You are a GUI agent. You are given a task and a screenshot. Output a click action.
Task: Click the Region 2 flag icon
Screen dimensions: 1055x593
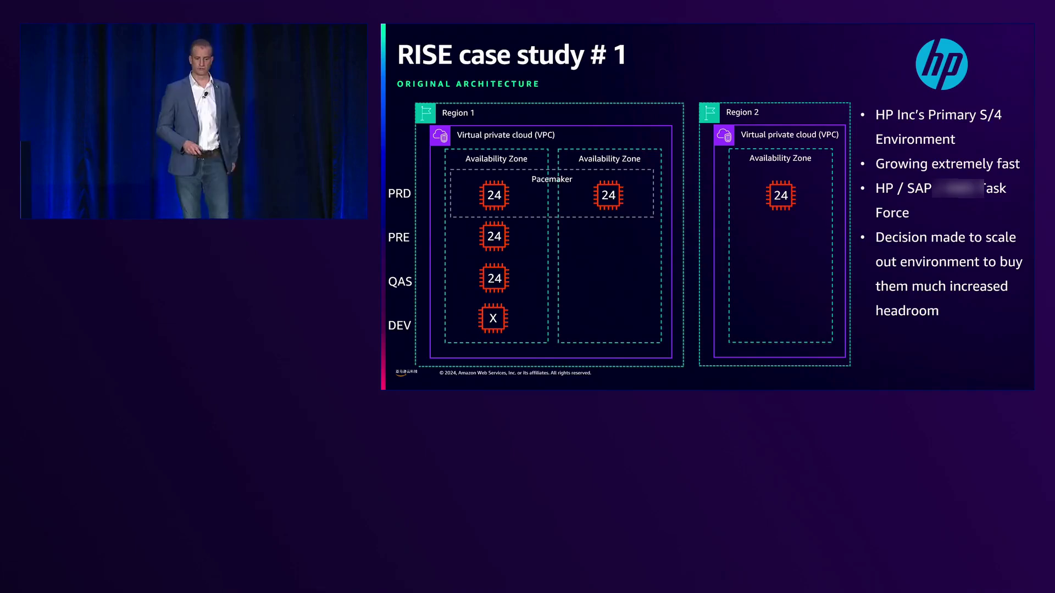coord(709,113)
